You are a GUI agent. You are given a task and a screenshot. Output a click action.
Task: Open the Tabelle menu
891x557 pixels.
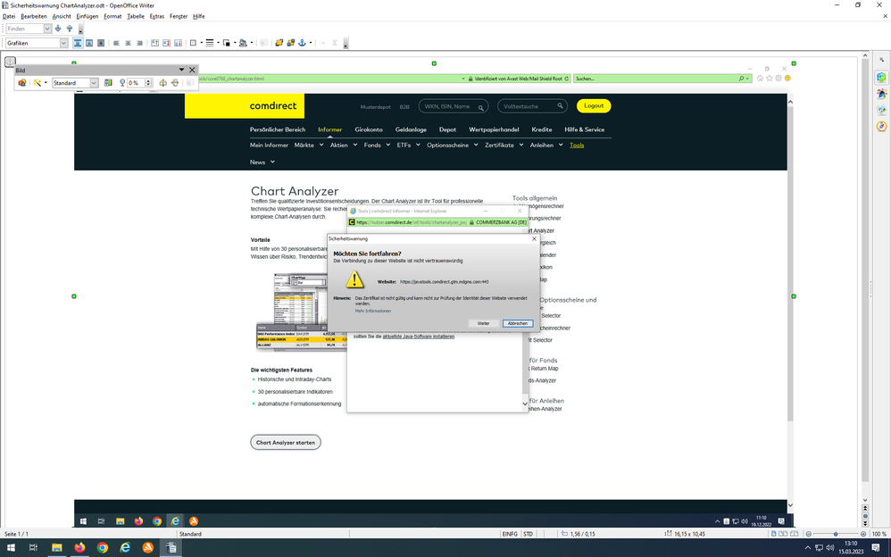pyautogui.click(x=135, y=16)
